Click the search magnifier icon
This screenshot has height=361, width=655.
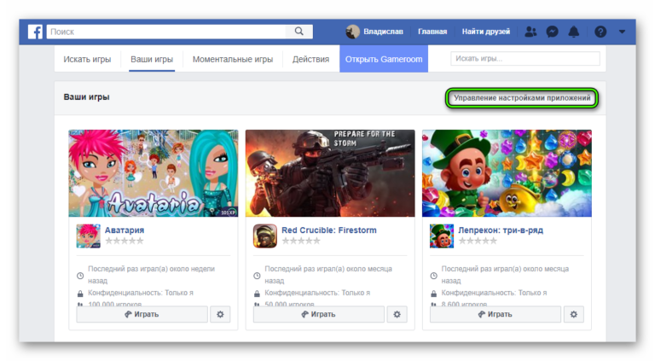[299, 32]
